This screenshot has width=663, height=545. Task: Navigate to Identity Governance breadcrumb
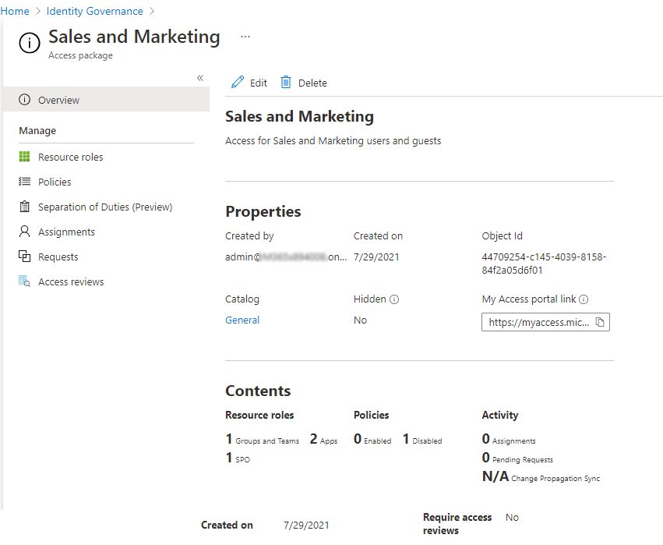point(94,11)
